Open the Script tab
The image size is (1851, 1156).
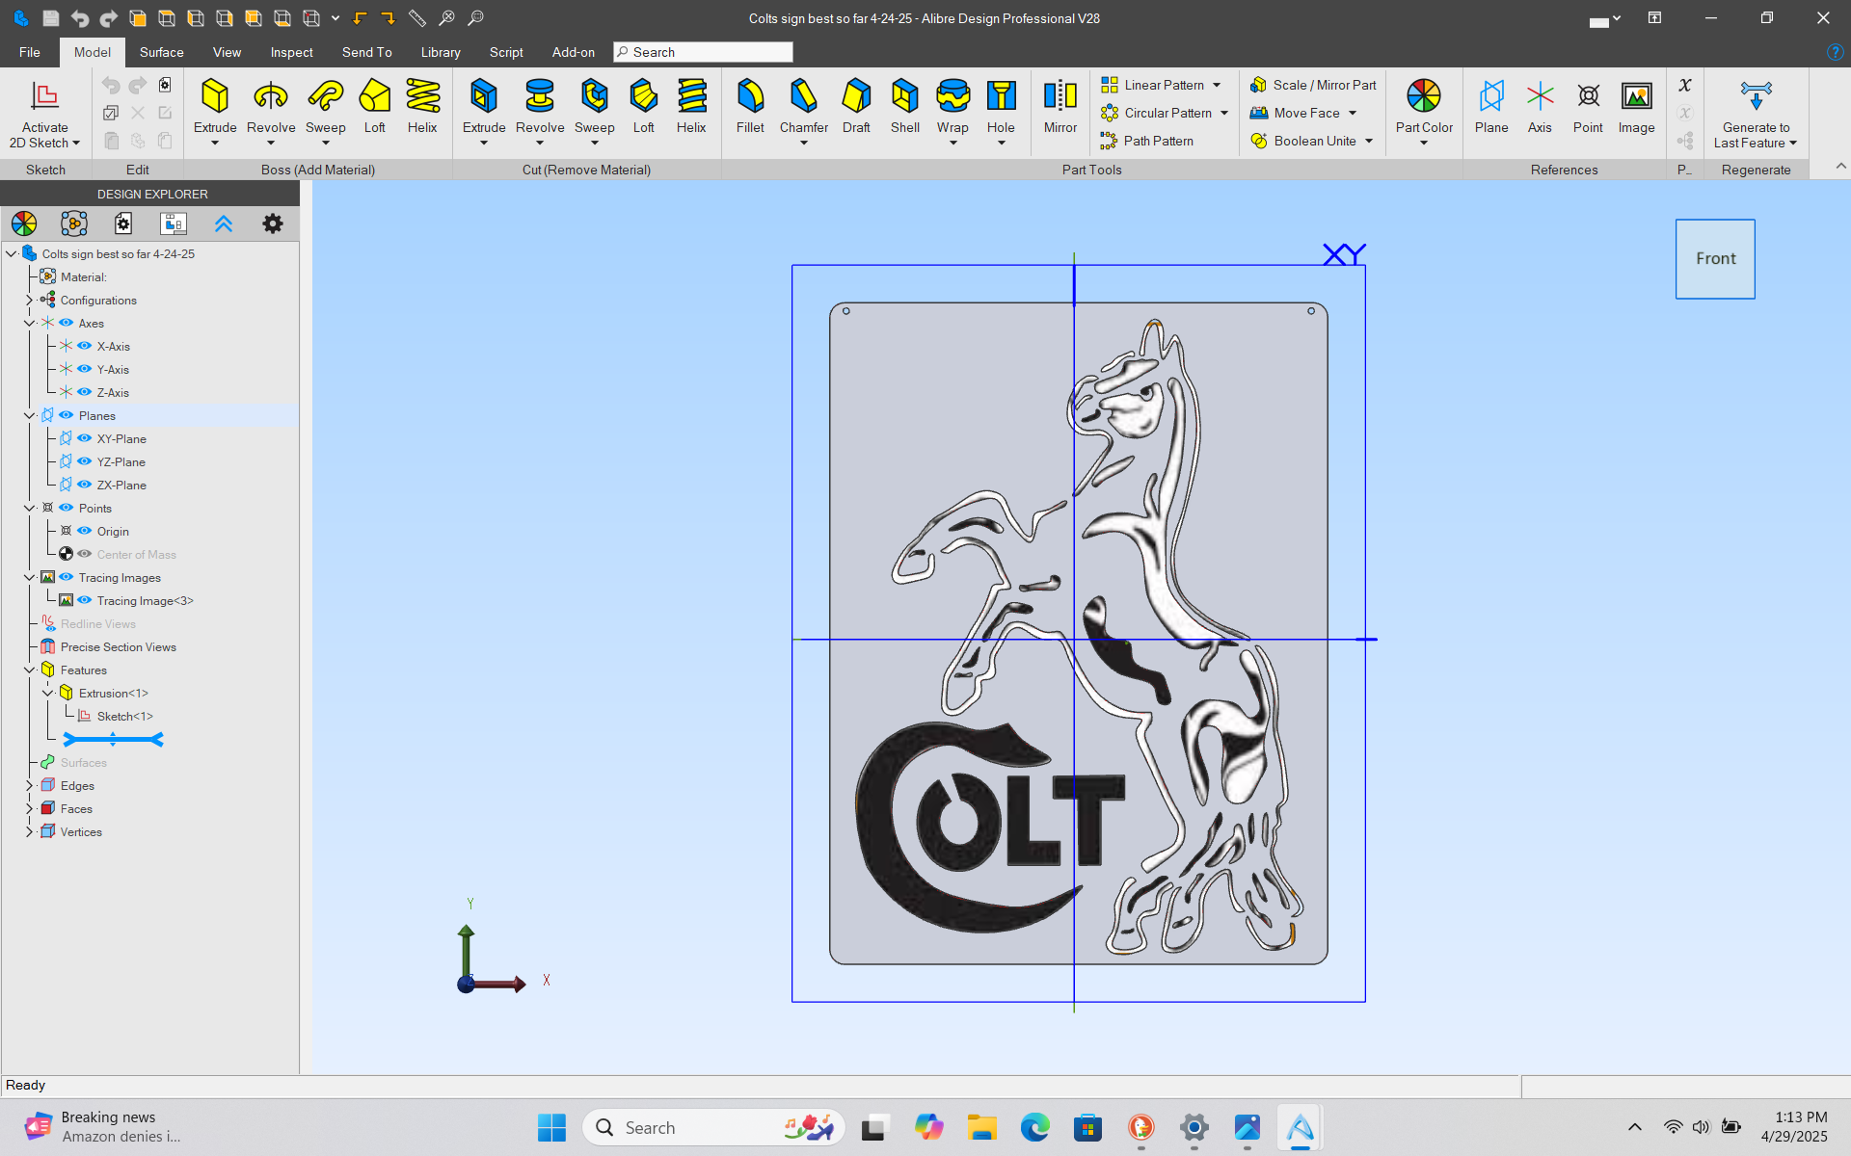point(506,52)
